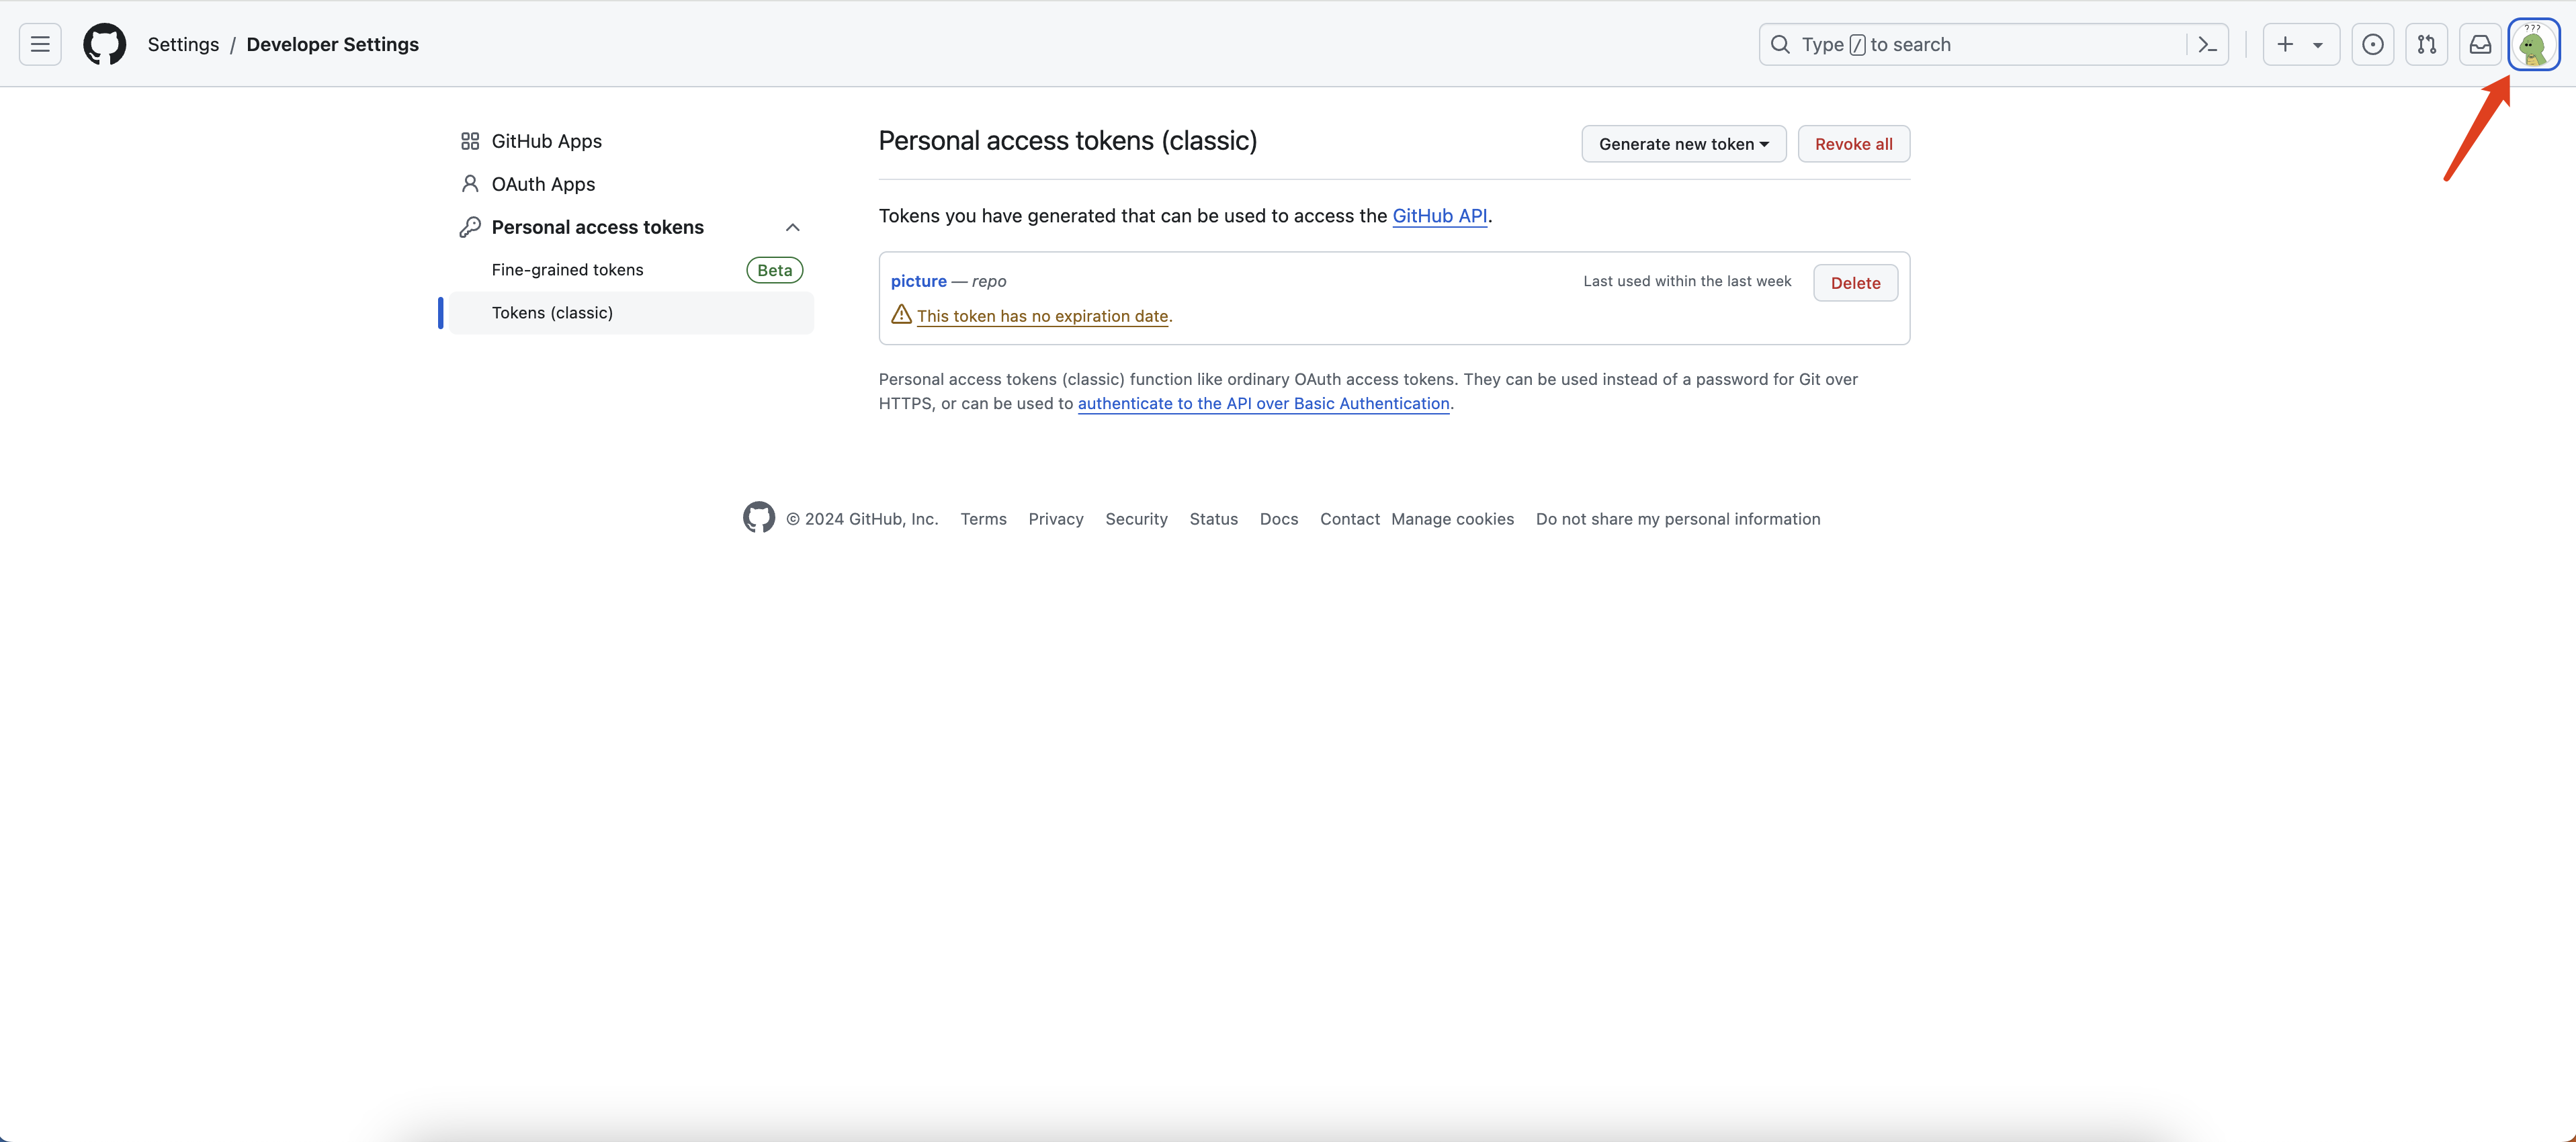Open the Notifications inbox icon
Screen dimensions: 2576x1142
coord(2481,44)
